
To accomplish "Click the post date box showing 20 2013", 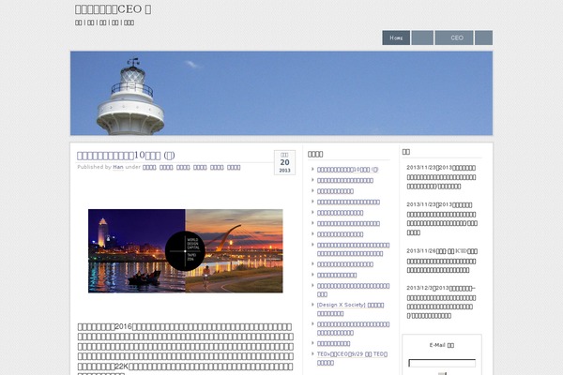I will (x=284, y=162).
